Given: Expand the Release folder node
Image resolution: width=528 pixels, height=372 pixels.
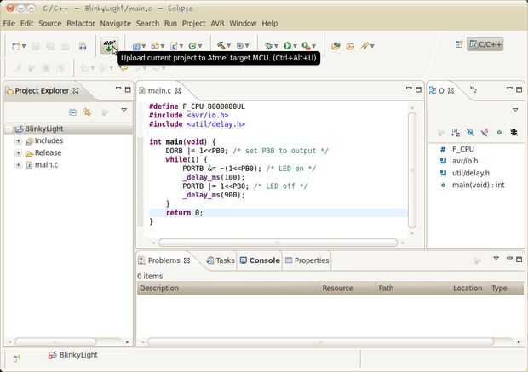Looking at the screenshot, I should pyautogui.click(x=18, y=152).
